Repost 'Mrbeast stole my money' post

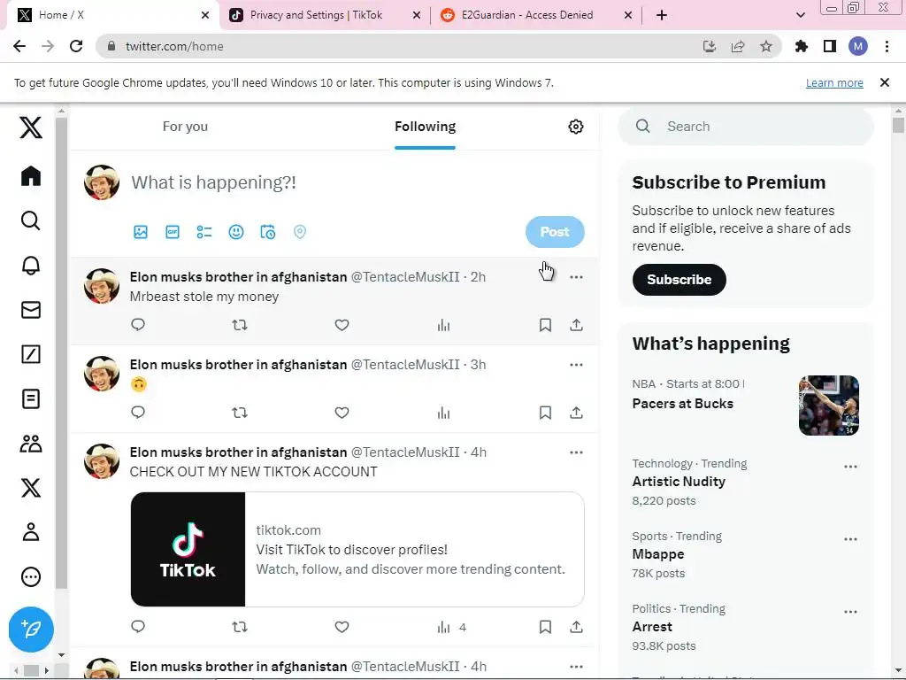click(x=240, y=325)
